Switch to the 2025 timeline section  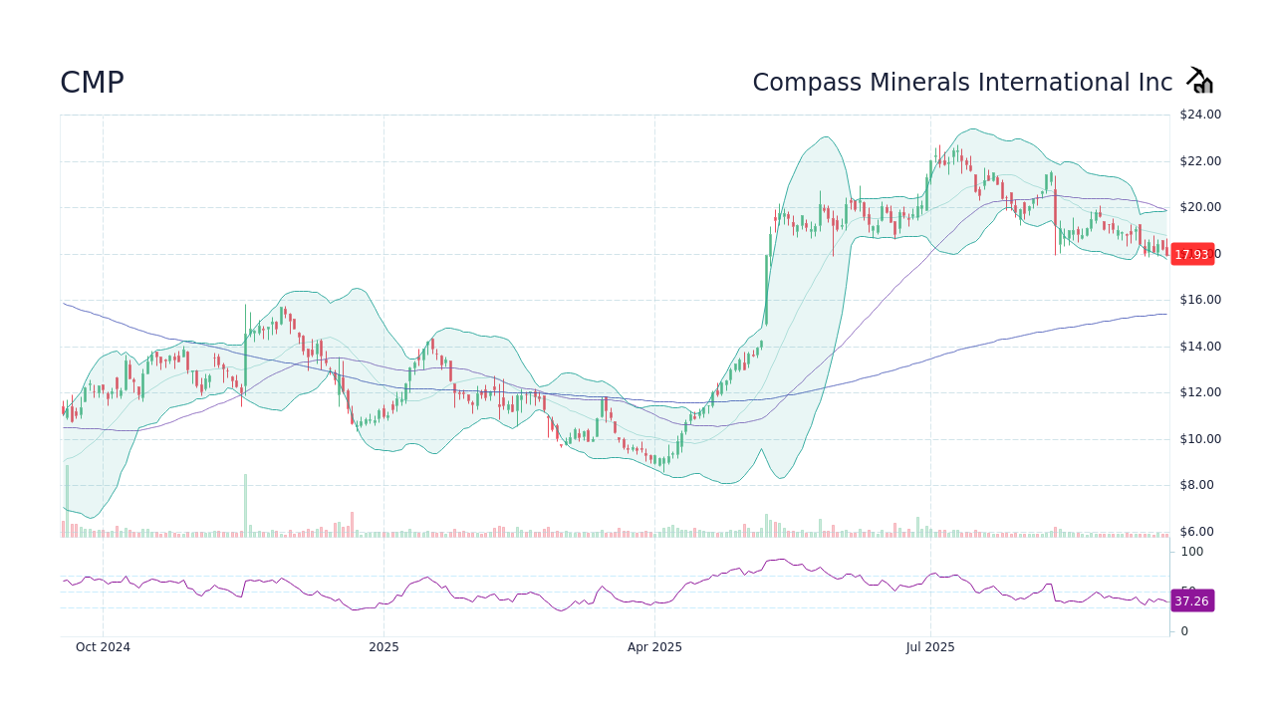(383, 646)
